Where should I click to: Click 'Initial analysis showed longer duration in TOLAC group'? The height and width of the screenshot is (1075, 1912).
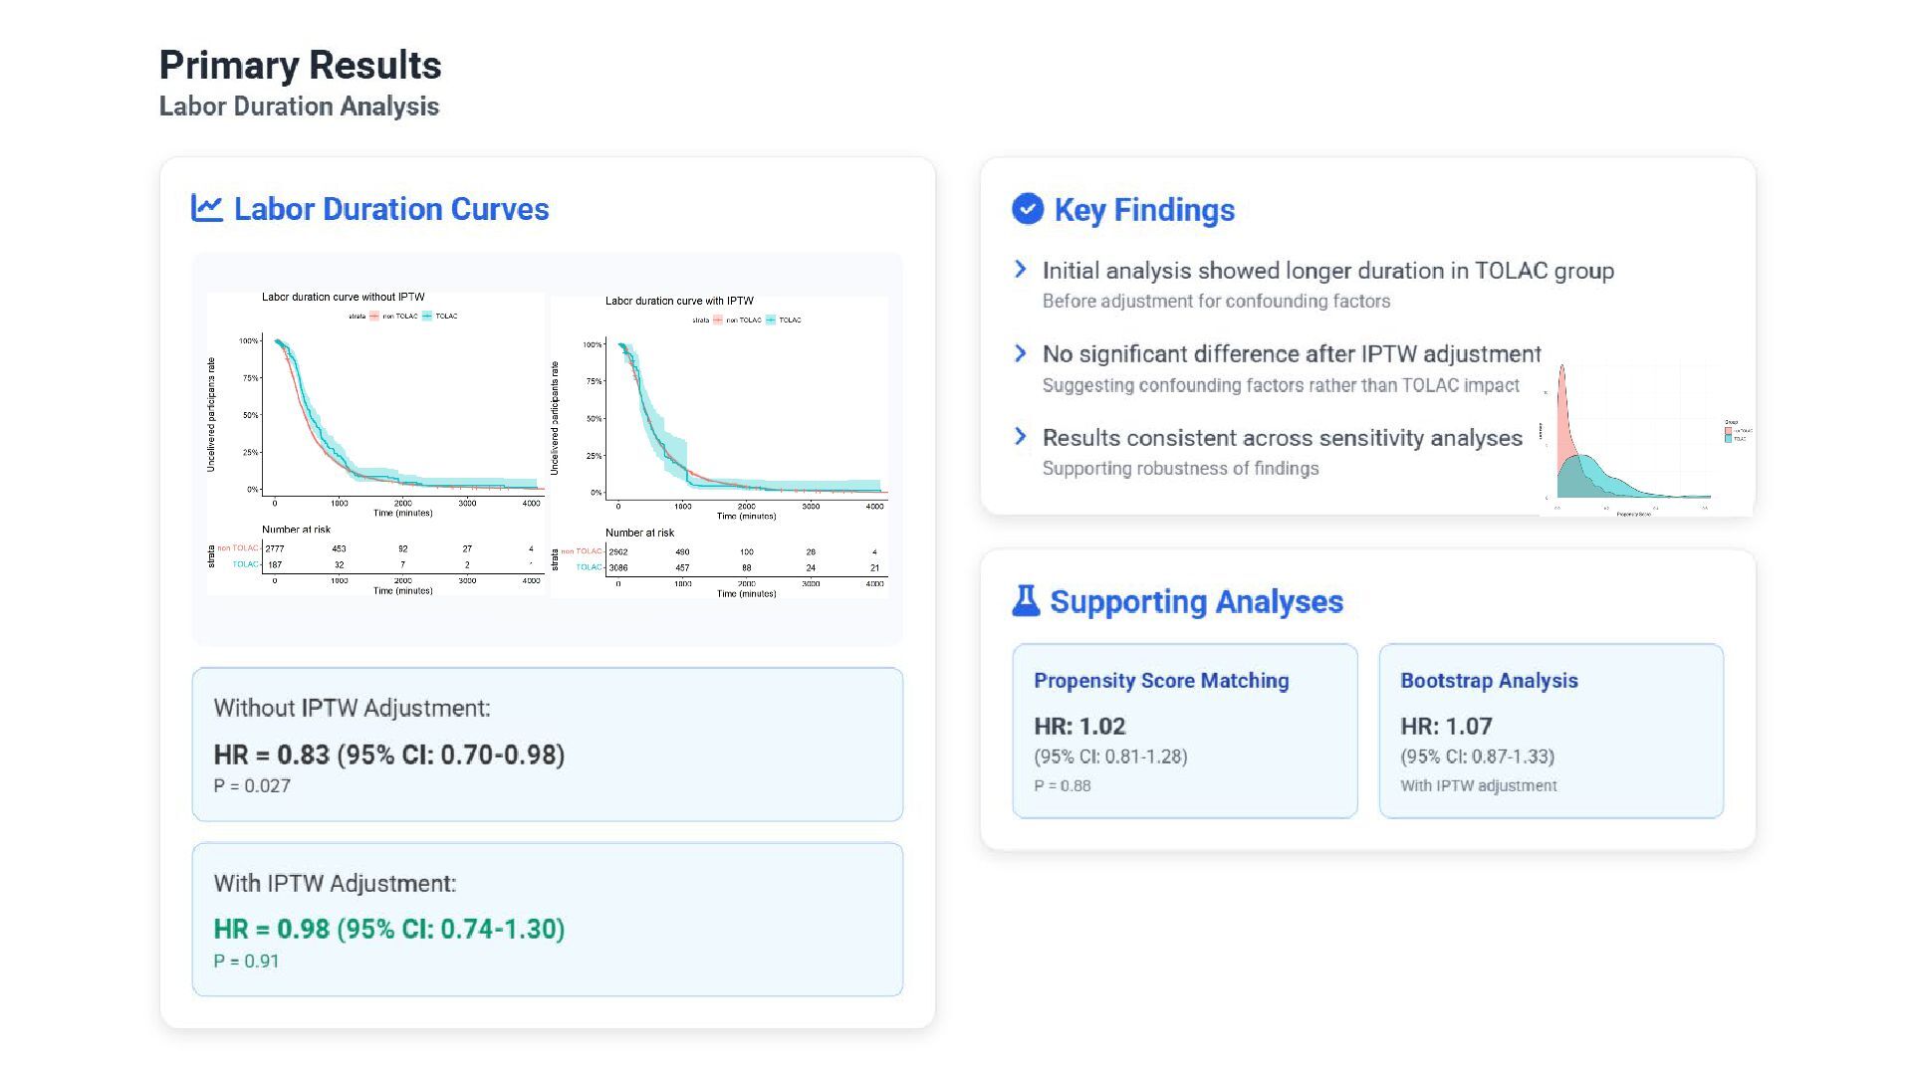click(1328, 271)
